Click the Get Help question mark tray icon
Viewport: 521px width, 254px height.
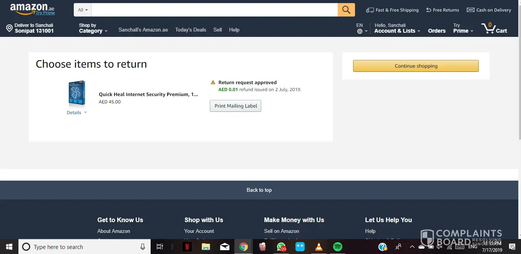[x=383, y=247]
